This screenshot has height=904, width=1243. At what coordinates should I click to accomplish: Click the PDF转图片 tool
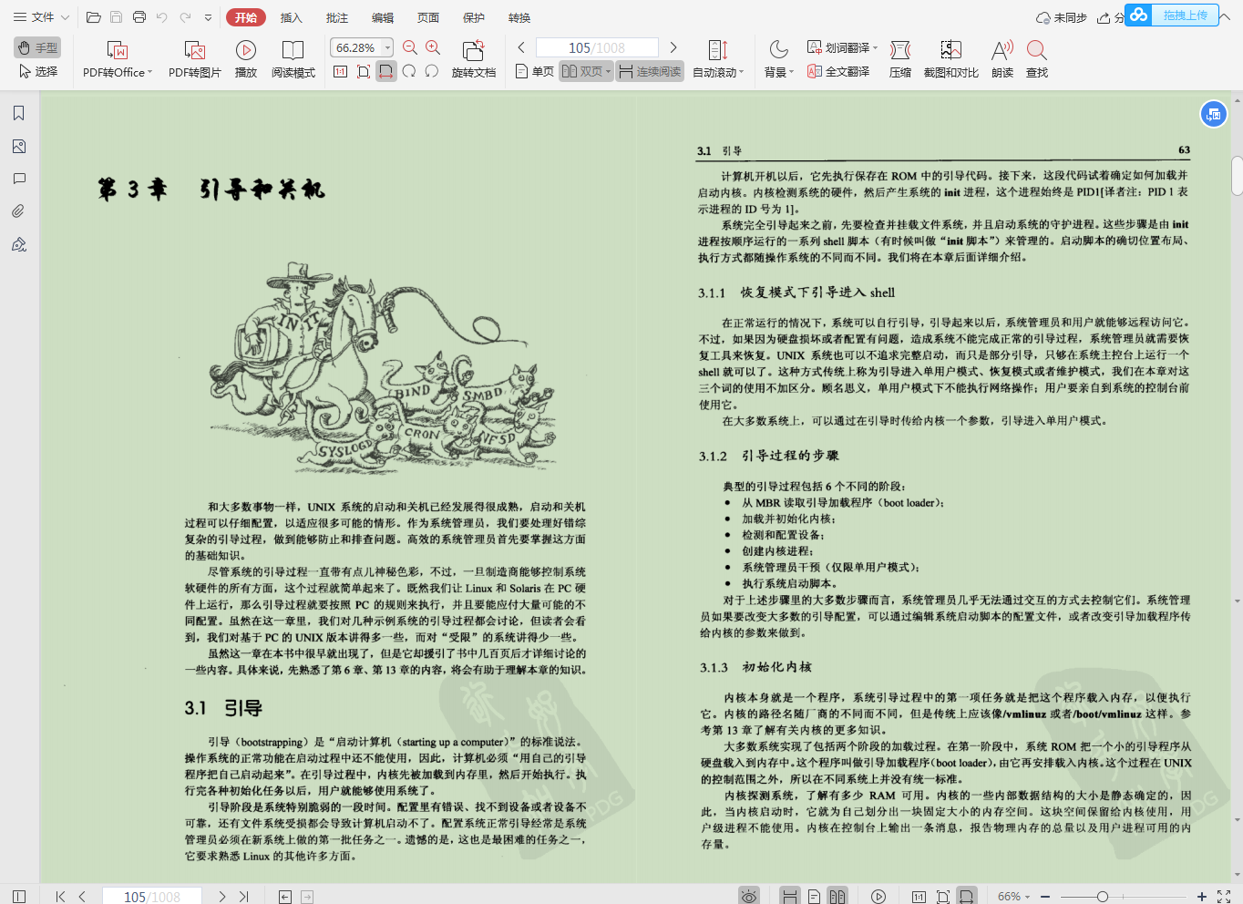(x=195, y=59)
